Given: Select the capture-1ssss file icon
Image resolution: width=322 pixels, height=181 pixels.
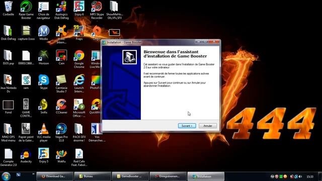Looking at the screenshot, I should tap(26, 33).
